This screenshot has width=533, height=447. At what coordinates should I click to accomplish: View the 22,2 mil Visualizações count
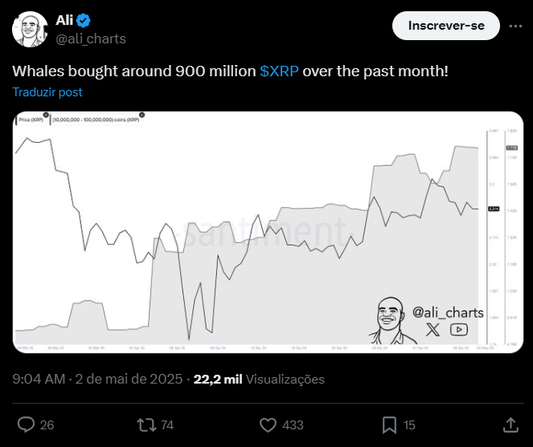click(259, 379)
